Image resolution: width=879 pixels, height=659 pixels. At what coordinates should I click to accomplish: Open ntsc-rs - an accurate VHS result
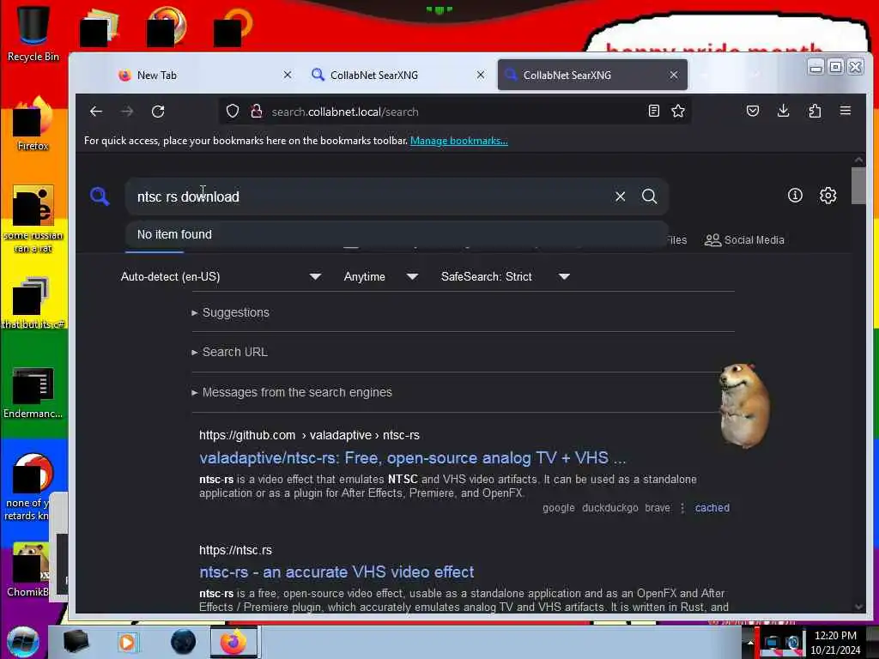[336, 572]
